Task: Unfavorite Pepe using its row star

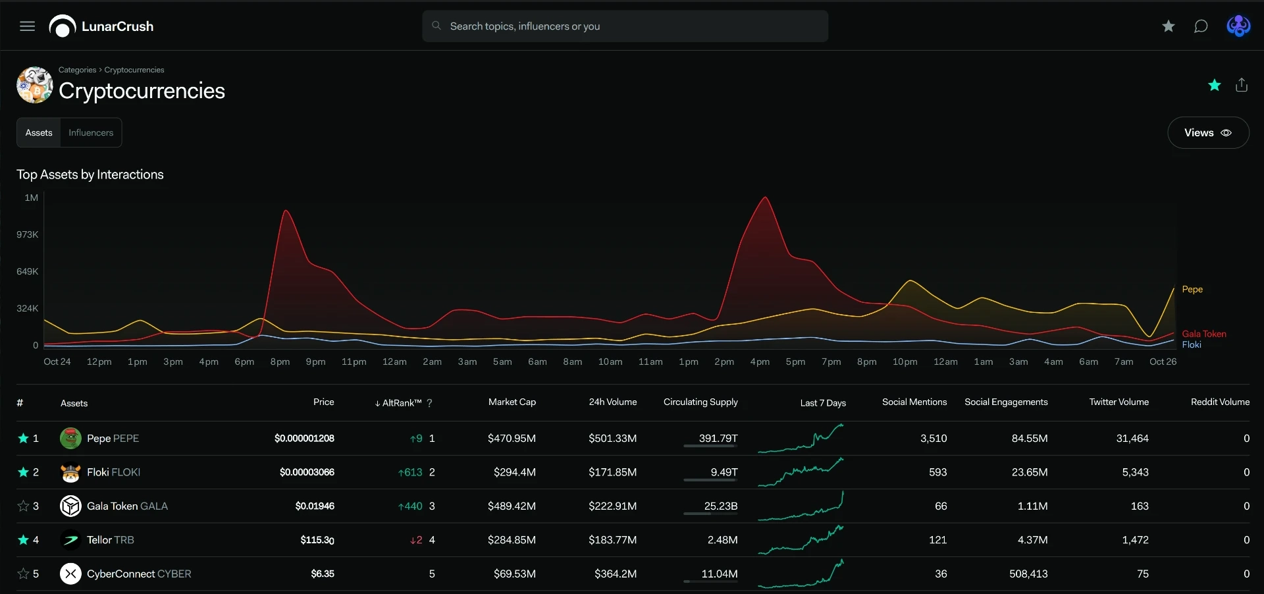Action: [23, 438]
